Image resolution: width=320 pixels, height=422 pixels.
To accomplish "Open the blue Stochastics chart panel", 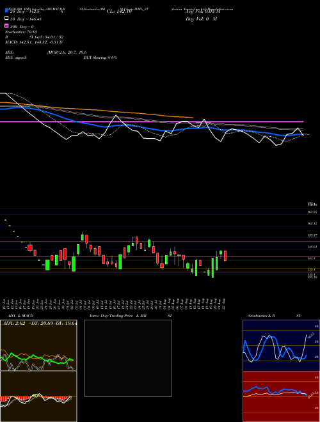I will point(281,345).
